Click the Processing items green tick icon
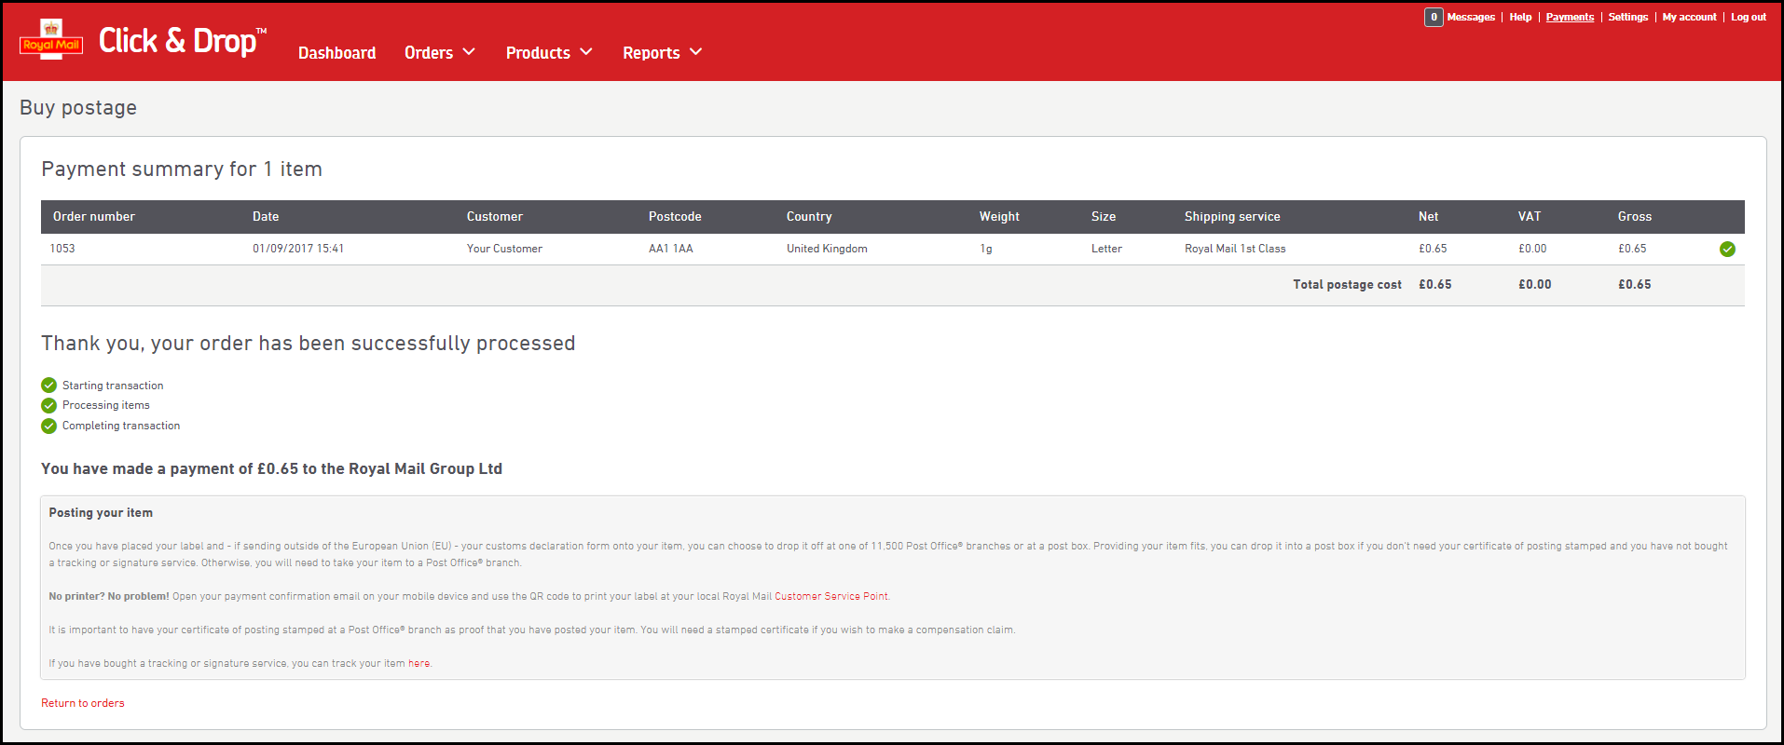Screen dimensions: 1784x745 pyautogui.click(x=49, y=406)
